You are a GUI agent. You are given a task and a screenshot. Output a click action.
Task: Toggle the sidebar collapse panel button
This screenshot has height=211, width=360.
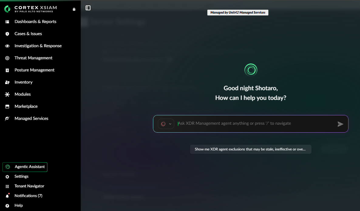point(88,8)
